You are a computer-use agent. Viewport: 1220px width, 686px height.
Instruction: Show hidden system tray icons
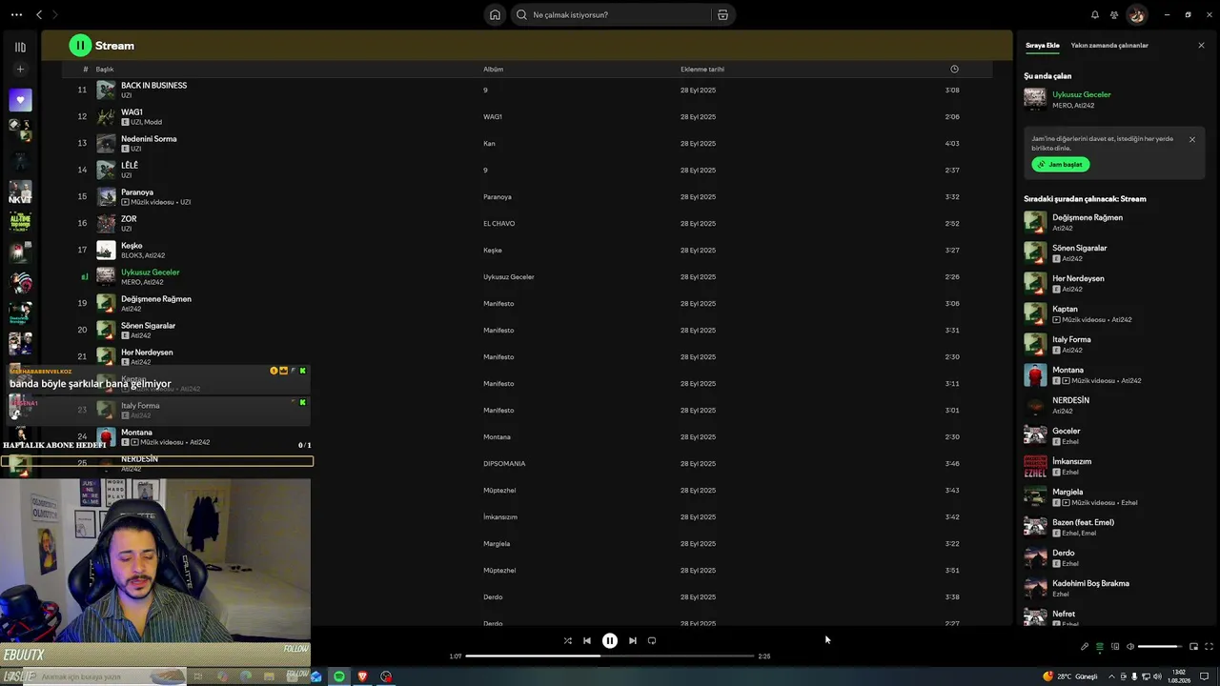pyautogui.click(x=1110, y=676)
